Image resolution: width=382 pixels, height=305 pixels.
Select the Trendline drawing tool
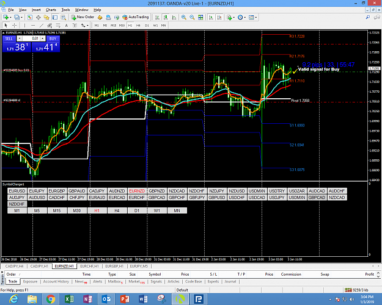point(42,25)
